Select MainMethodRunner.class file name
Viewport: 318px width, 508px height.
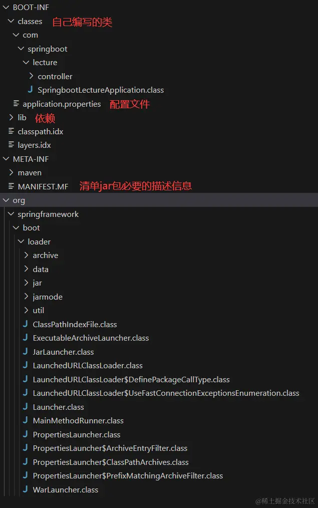pyautogui.click(x=78, y=420)
